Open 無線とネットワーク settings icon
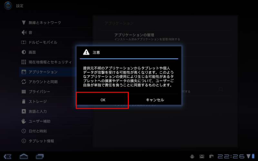This screenshot has height=161, width=258. click(24, 23)
